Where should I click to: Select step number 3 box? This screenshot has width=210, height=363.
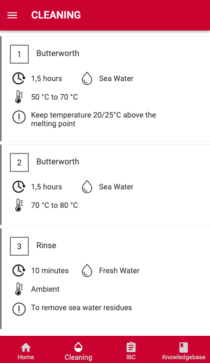tap(19, 246)
